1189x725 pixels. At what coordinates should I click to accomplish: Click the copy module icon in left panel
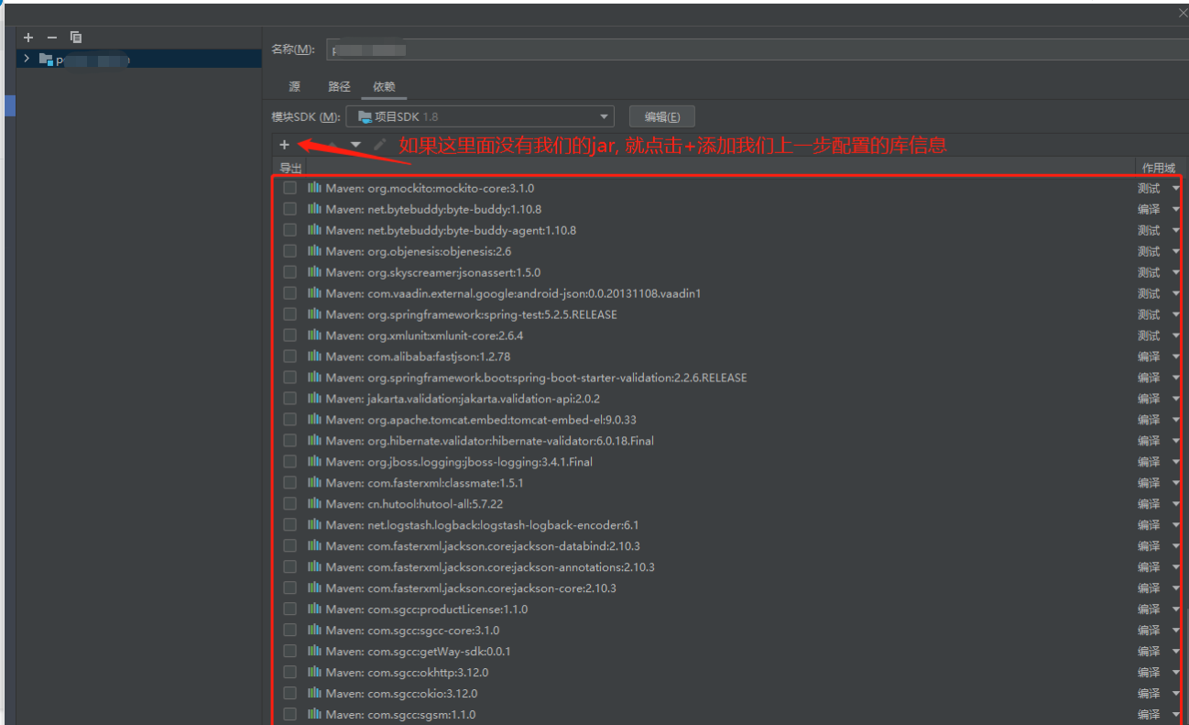pyautogui.click(x=76, y=38)
